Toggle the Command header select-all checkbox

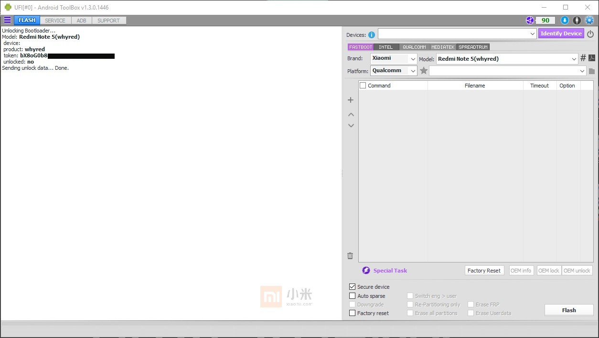(x=363, y=86)
